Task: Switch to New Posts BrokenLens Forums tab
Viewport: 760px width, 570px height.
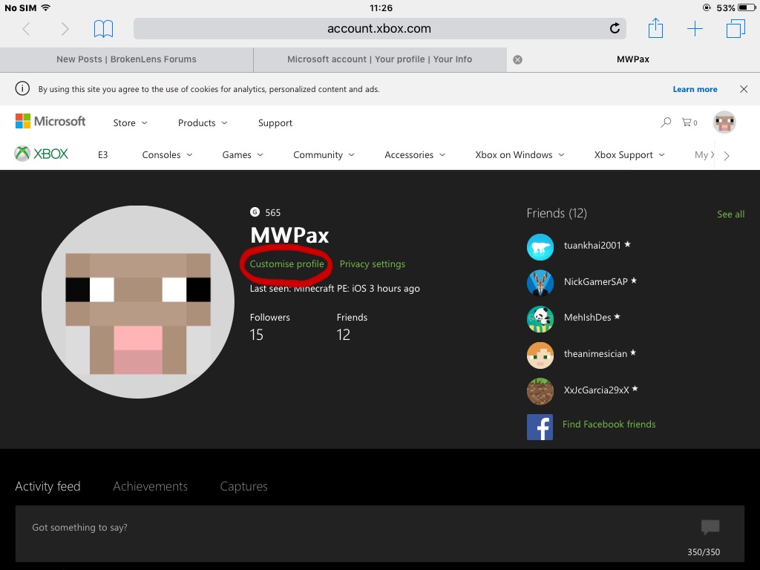Action: [x=126, y=59]
